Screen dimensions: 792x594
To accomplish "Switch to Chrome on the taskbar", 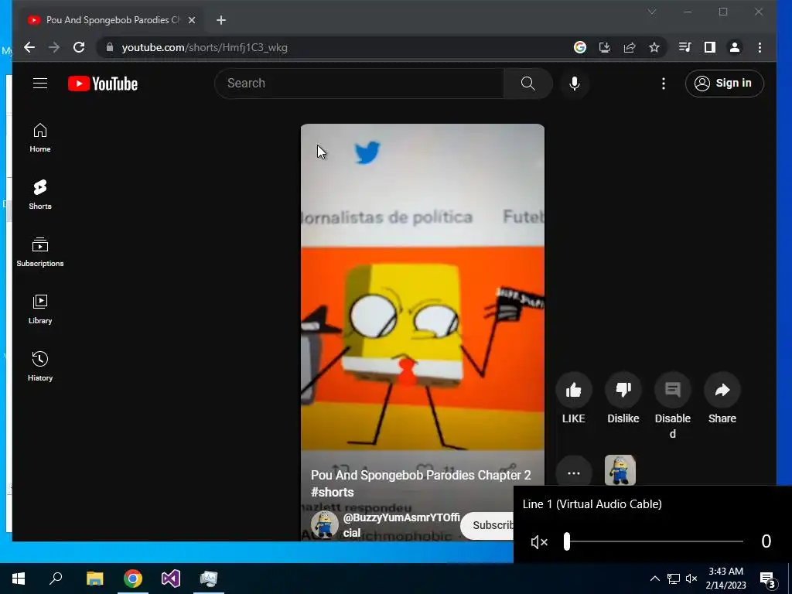I will pyautogui.click(x=133, y=579).
